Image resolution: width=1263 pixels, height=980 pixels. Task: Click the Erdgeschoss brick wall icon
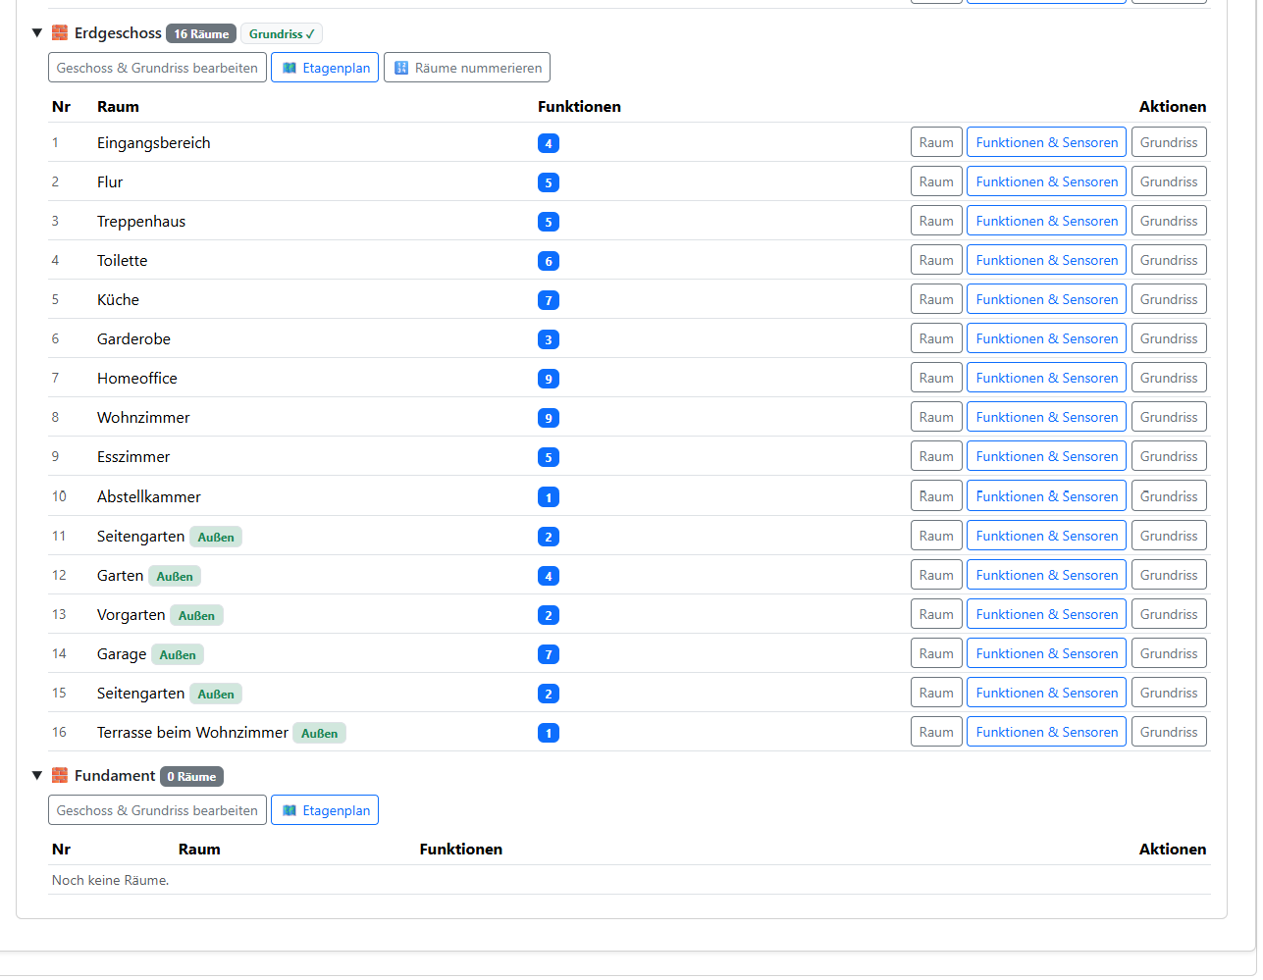coord(60,33)
